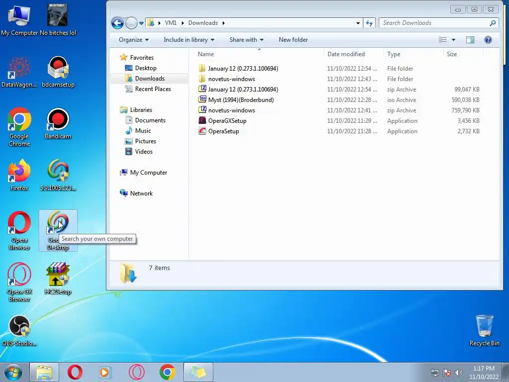The image size is (509, 382).
Task: Open Windows Media Player taskbar icon
Action: [105, 372]
